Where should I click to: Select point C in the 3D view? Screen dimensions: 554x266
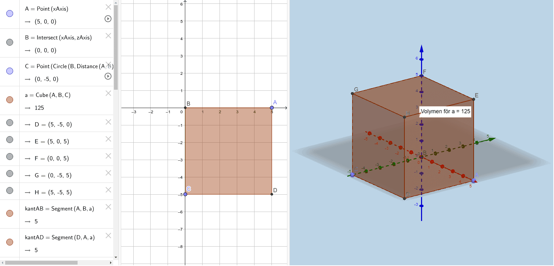point(352,175)
